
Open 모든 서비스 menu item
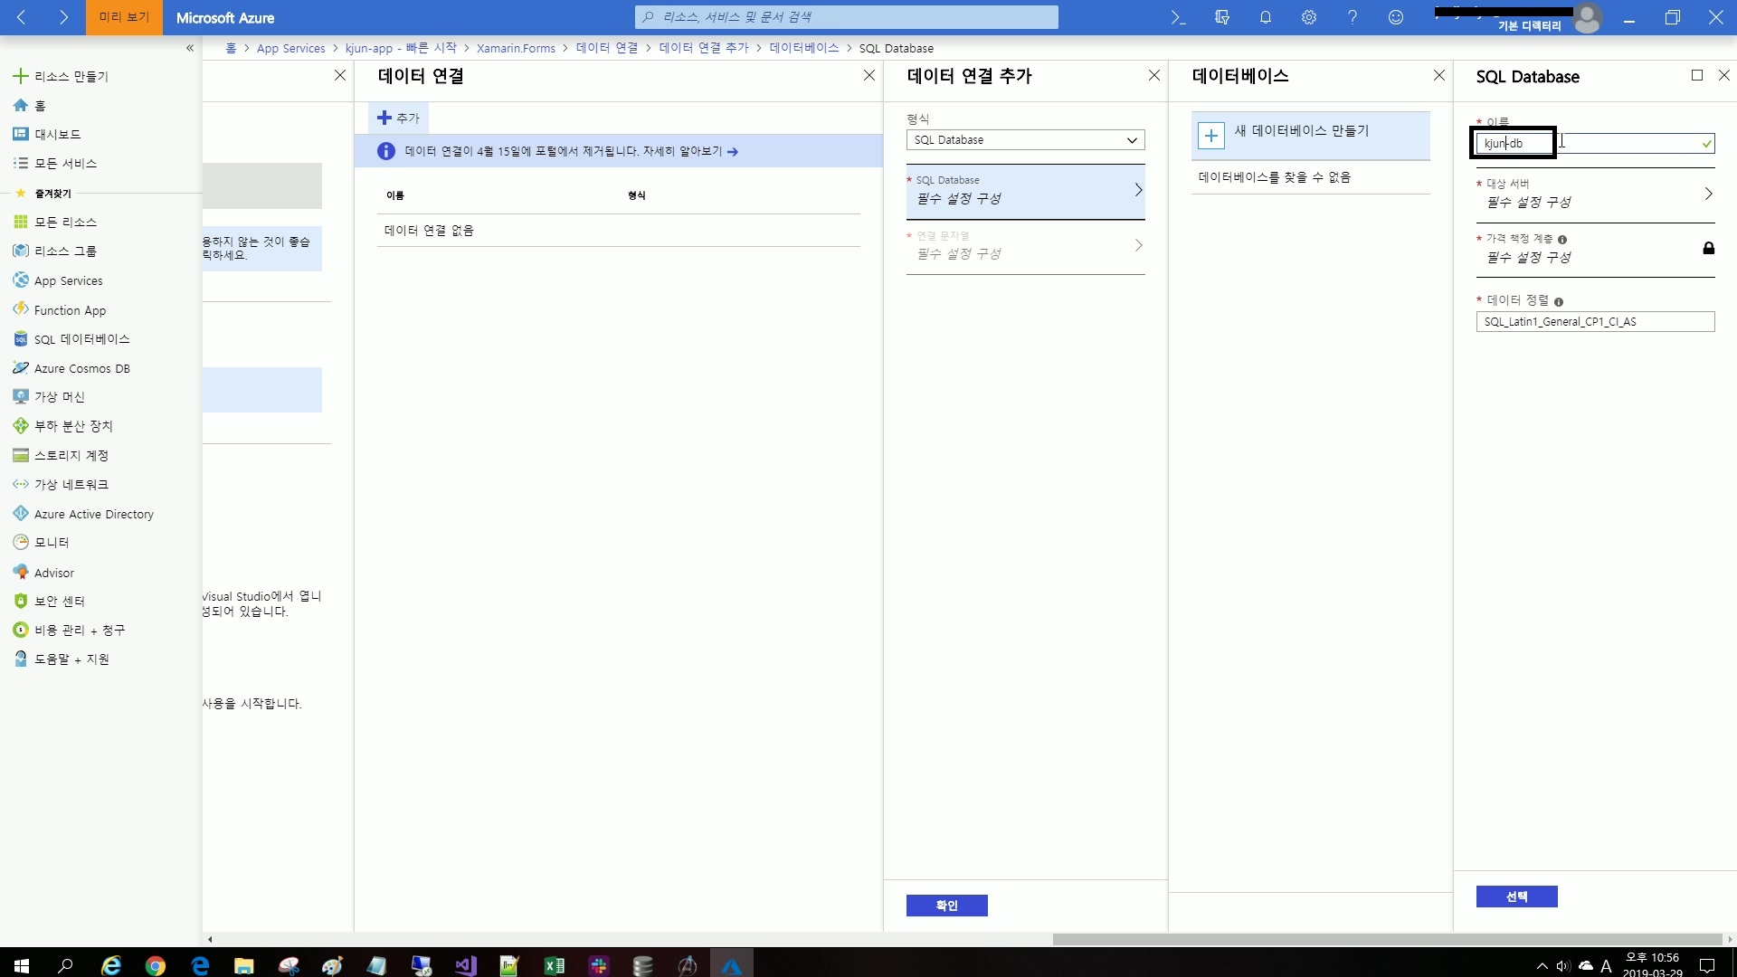[65, 164]
